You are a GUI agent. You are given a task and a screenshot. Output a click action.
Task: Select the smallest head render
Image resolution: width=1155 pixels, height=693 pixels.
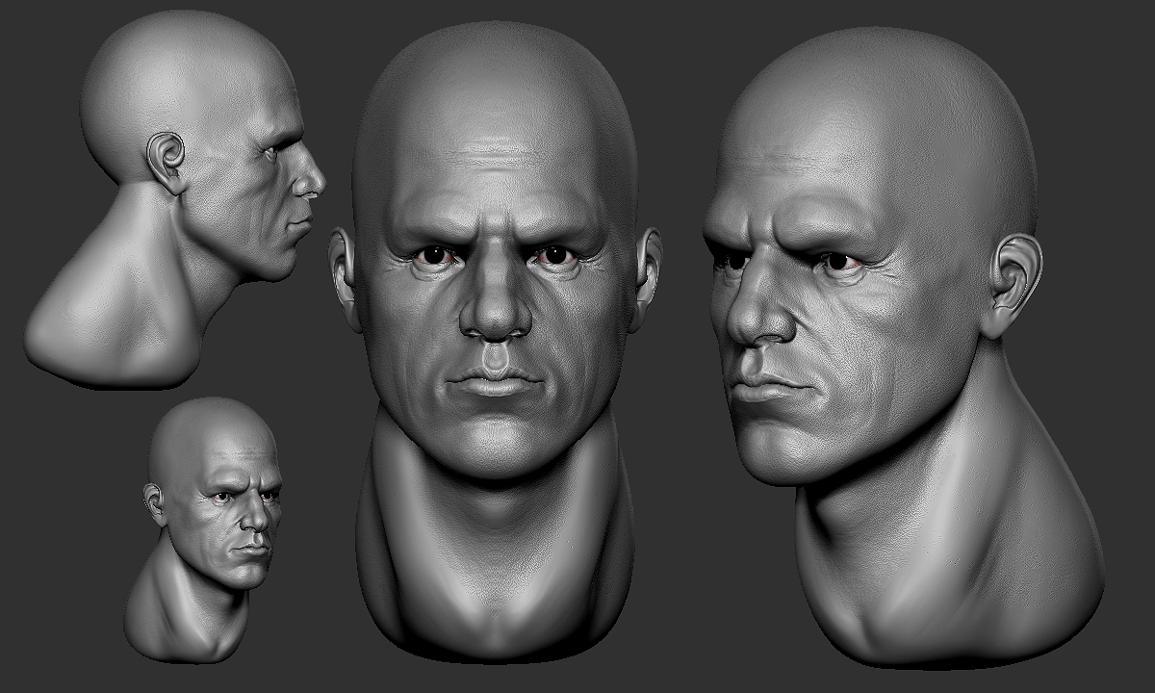(203, 528)
